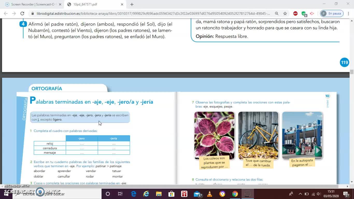This screenshot has width=354, height=199.
Task: Click the page number 119 badge
Action: [x=344, y=62]
